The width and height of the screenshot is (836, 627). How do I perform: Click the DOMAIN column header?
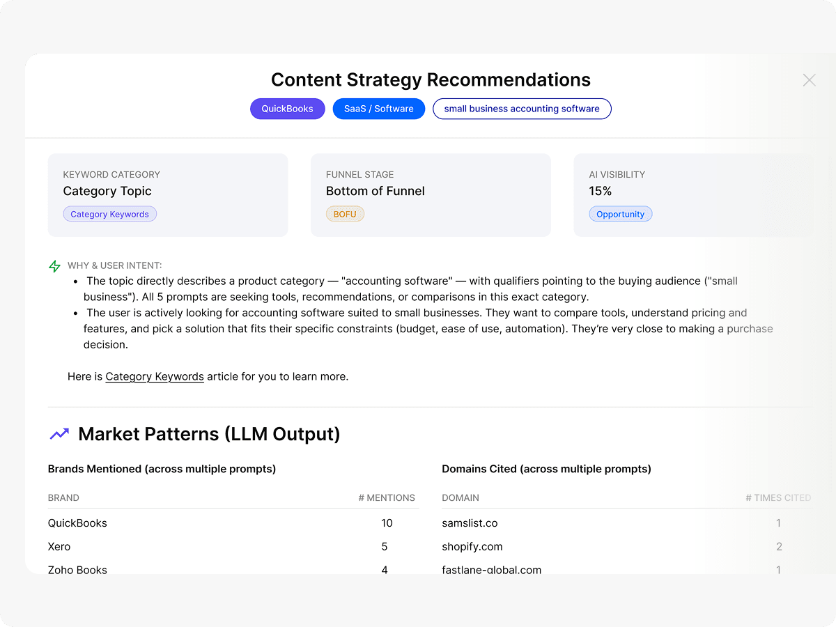coord(460,497)
